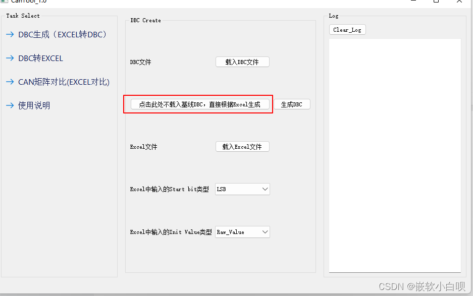Open the Init Value type dropdown showing Raw_Value
This screenshot has width=473, height=296.
coord(242,232)
